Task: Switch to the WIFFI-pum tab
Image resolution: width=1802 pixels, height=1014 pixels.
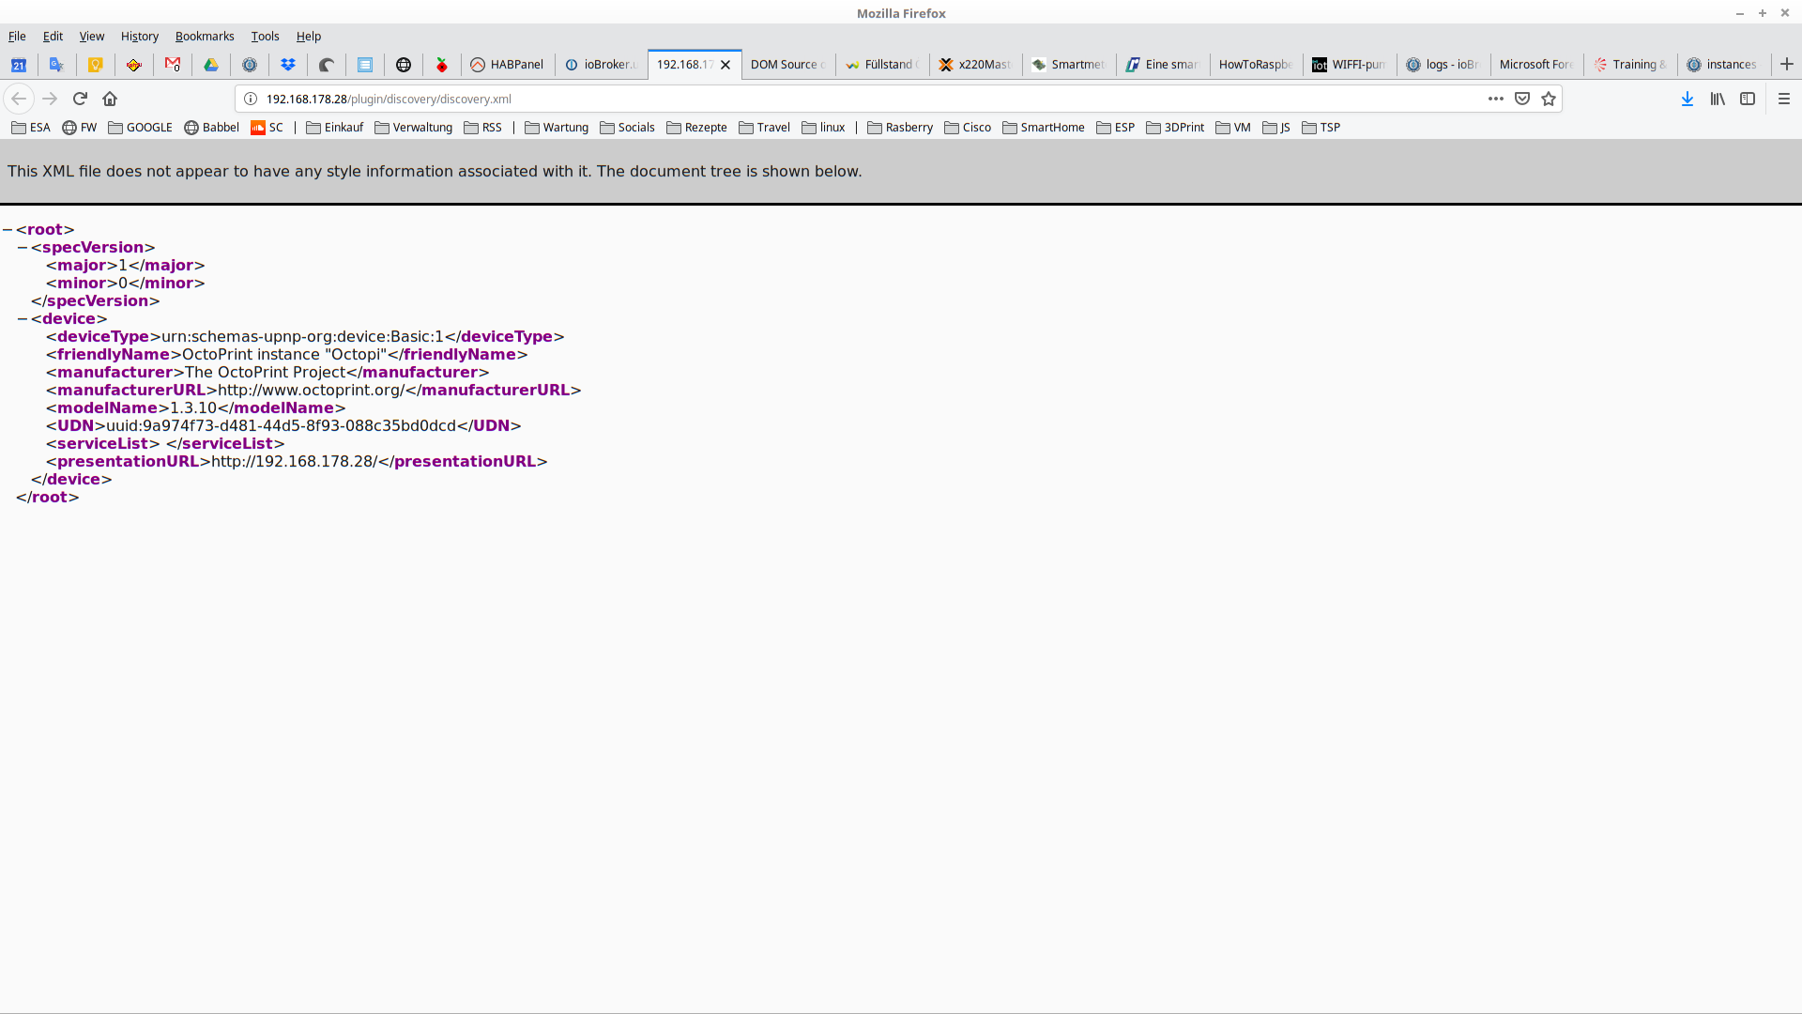Action: click(1350, 65)
